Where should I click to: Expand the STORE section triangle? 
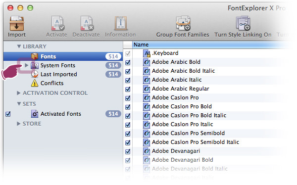(x=18, y=124)
